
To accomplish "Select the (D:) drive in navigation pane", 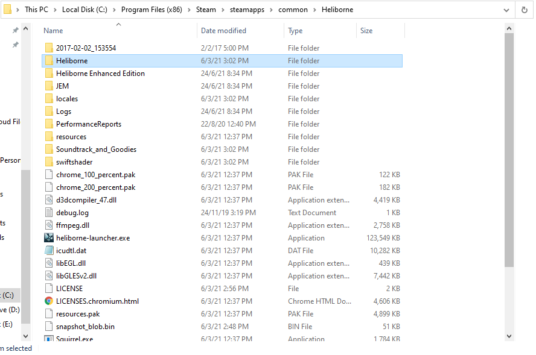I will pos(10,310).
